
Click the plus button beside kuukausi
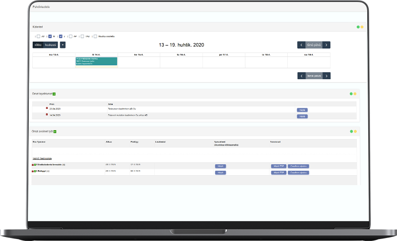pos(63,45)
